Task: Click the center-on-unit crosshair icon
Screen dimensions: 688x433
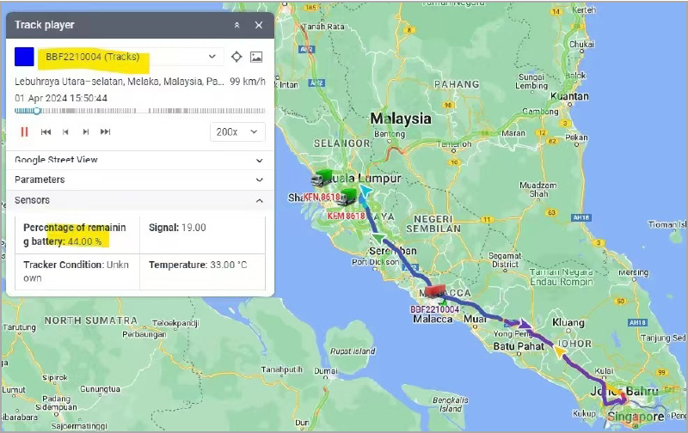Action: [236, 57]
